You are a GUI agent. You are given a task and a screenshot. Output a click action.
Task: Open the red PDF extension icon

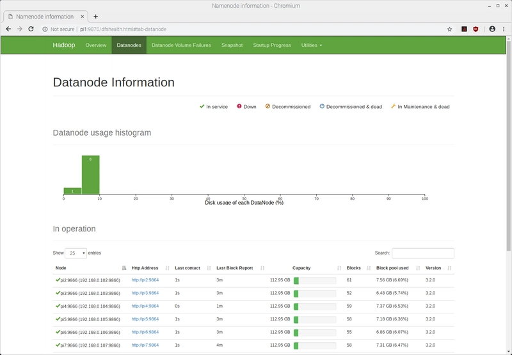[464, 29]
